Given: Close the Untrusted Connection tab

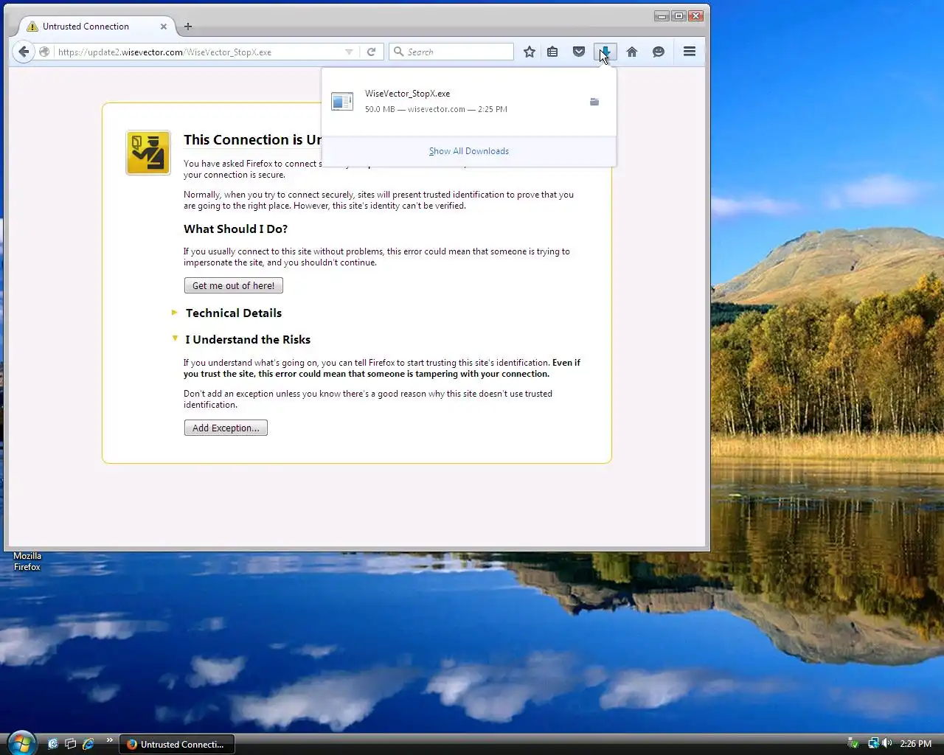Looking at the screenshot, I should [164, 27].
